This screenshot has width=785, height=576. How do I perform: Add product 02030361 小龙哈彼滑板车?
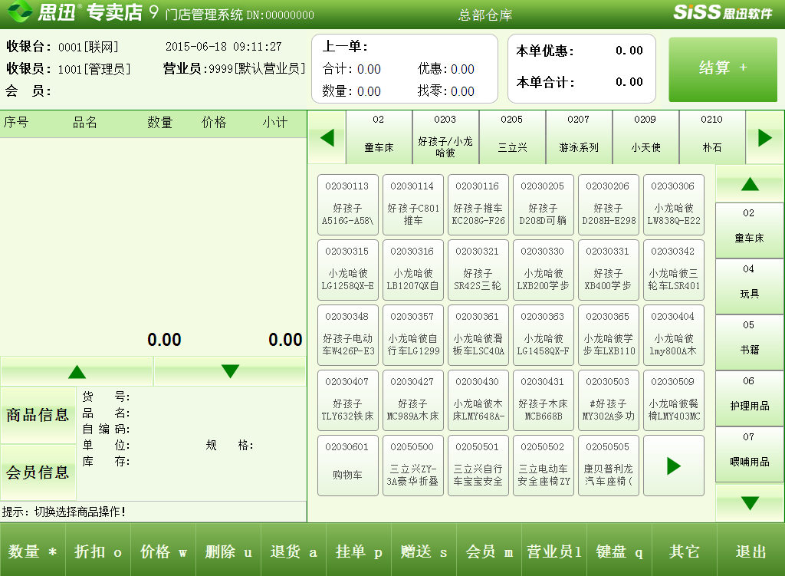pyautogui.click(x=478, y=334)
